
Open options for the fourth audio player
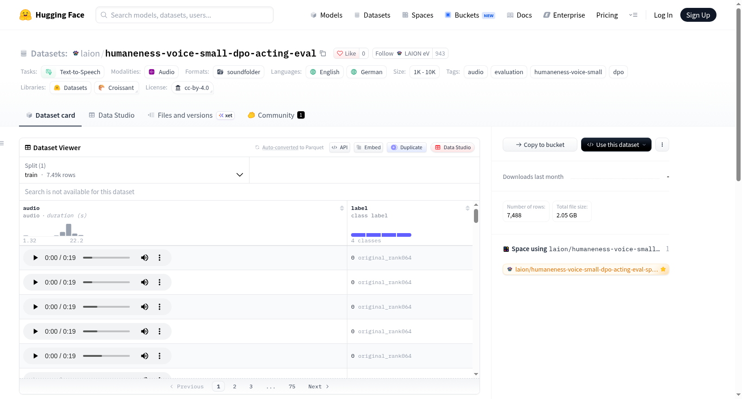(160, 331)
